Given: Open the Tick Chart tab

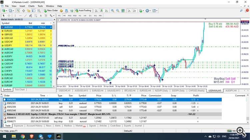Looking at the screenshot, I should (x=20, y=89).
